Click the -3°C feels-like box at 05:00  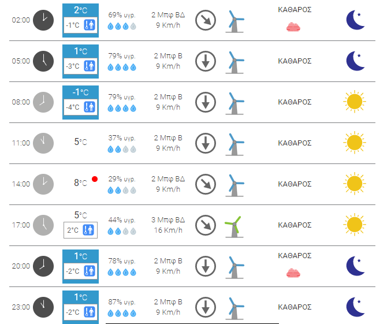(x=80, y=66)
